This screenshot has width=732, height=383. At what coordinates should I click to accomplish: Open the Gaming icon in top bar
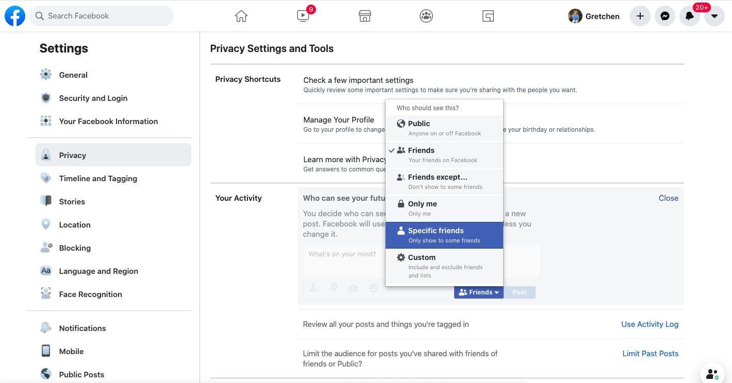(488, 16)
